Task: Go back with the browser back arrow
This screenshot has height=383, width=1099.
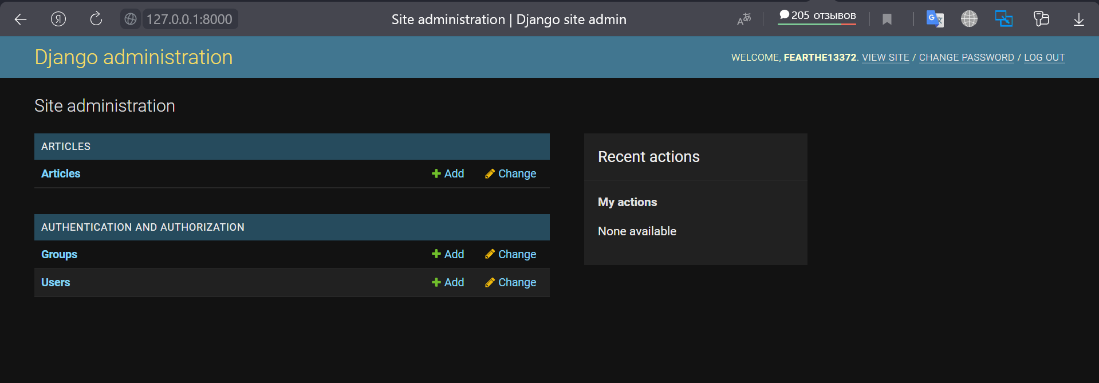Action: pyautogui.click(x=21, y=19)
